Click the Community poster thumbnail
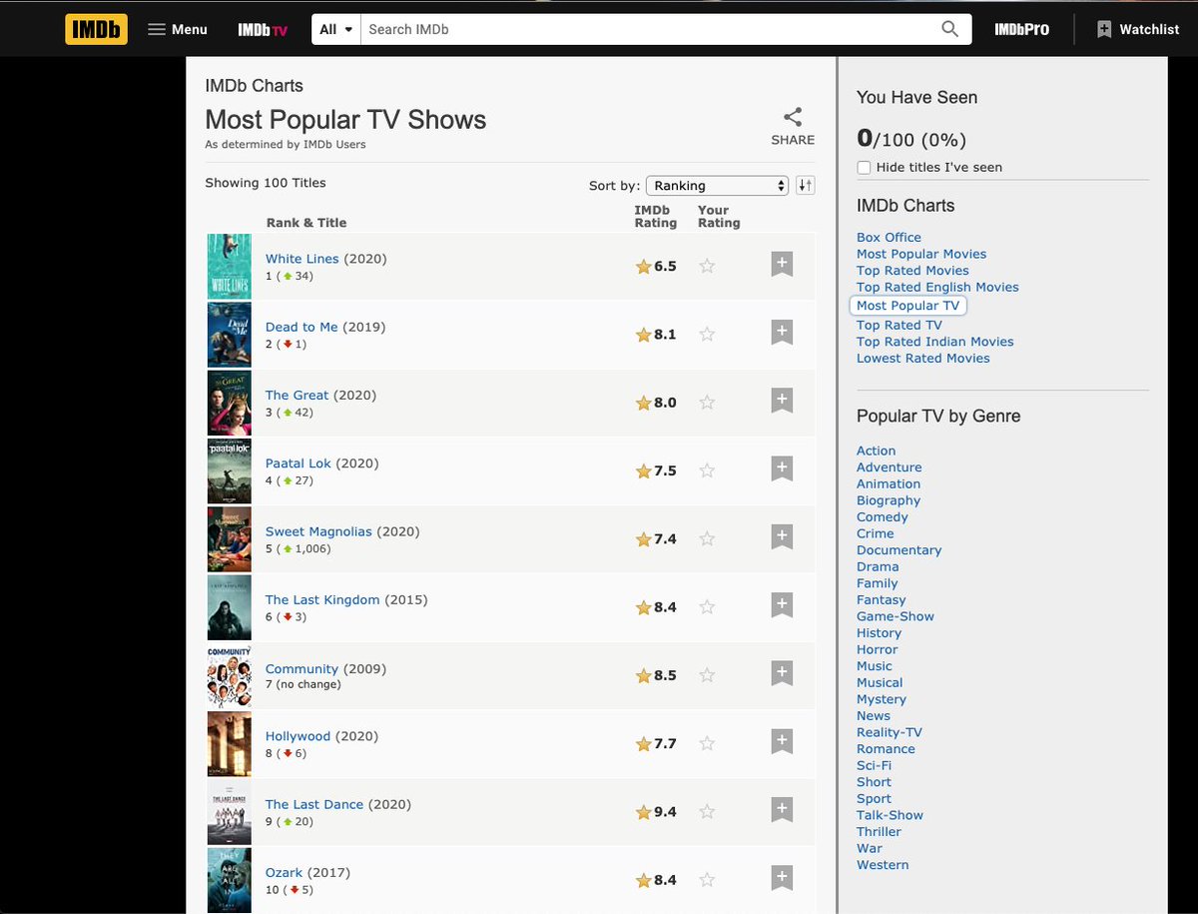 pos(229,675)
